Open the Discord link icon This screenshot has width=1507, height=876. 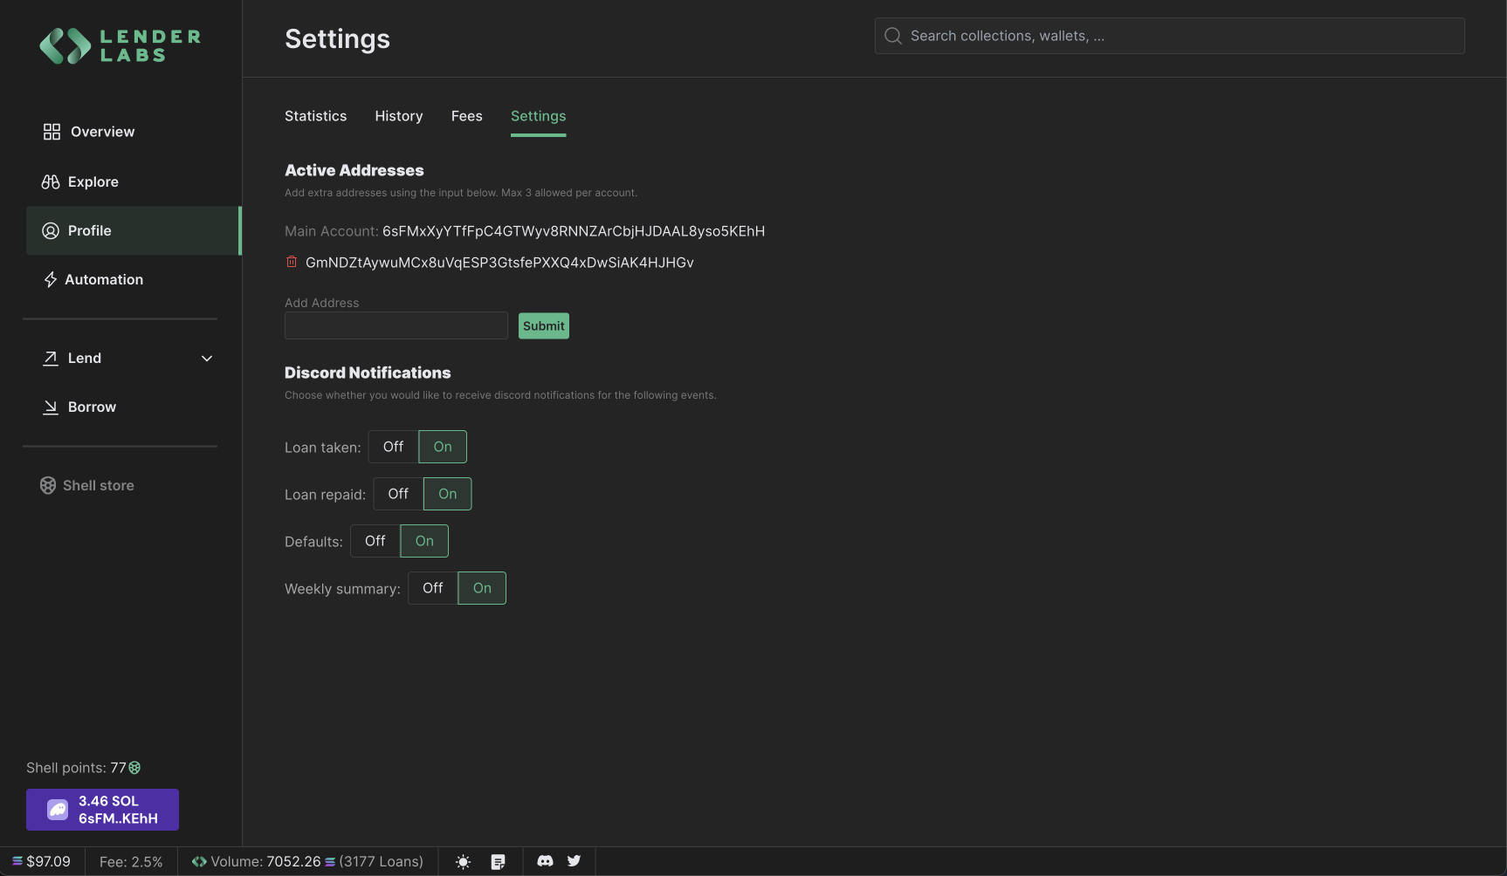point(545,861)
